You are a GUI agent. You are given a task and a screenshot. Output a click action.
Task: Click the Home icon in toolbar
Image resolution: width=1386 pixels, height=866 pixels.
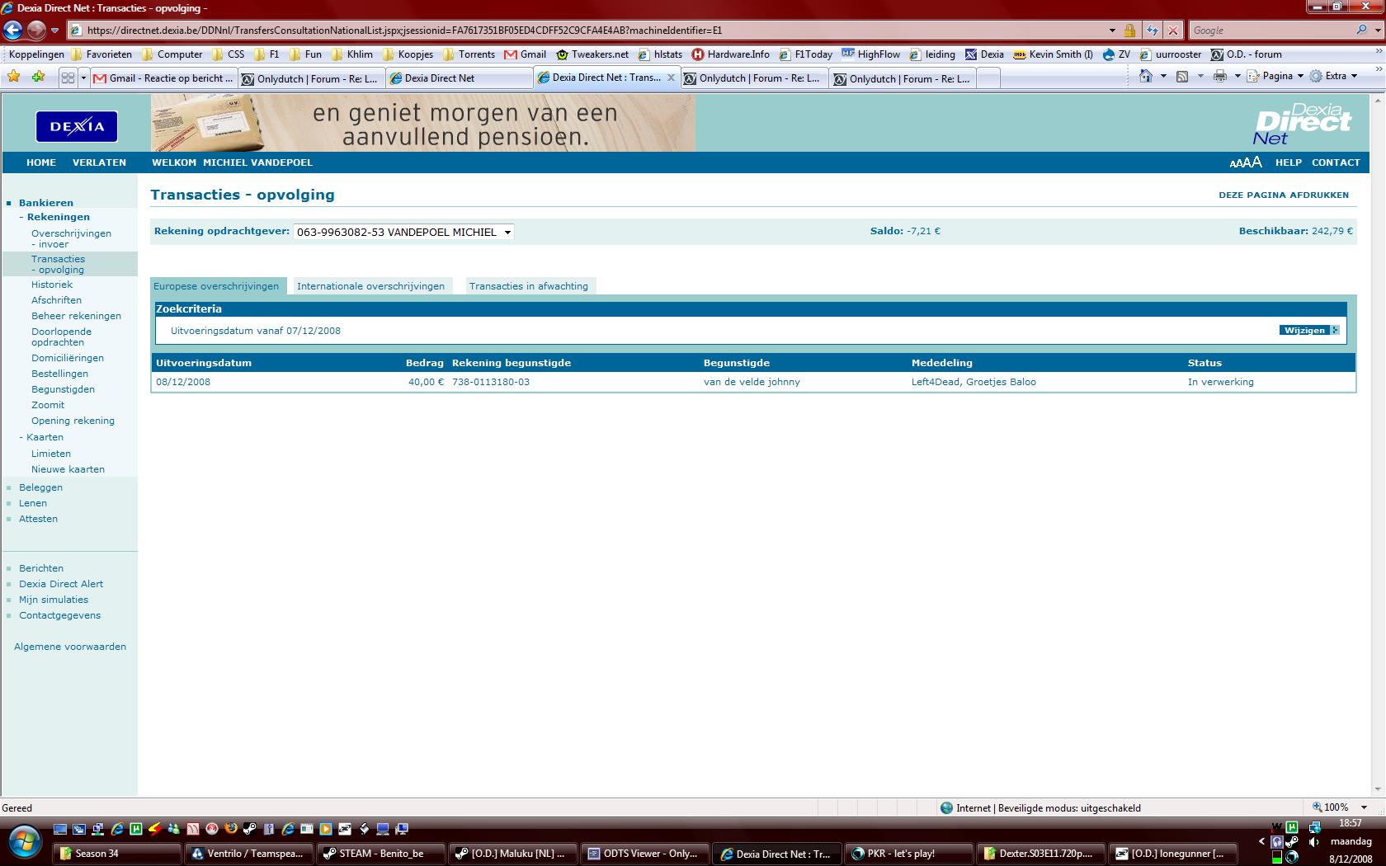[1145, 76]
